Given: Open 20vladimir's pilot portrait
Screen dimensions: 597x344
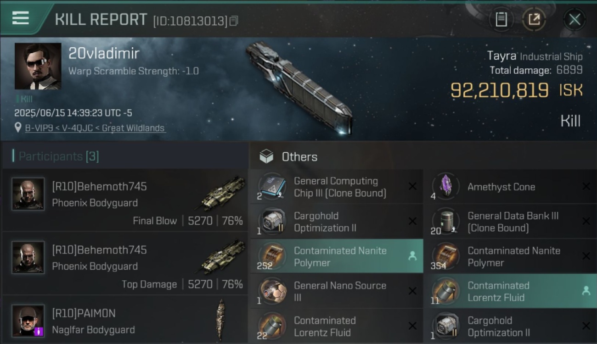Looking at the screenshot, I should [38, 66].
